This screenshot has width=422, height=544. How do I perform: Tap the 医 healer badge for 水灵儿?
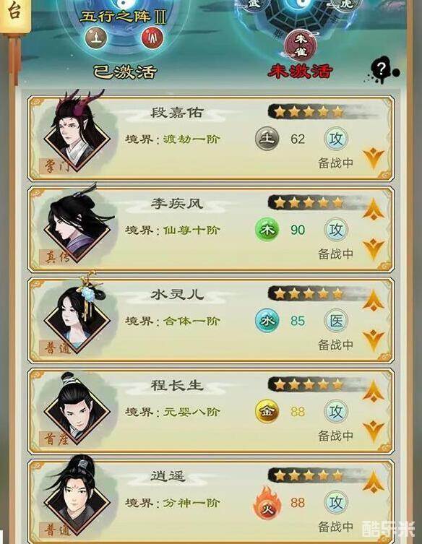pyautogui.click(x=335, y=321)
